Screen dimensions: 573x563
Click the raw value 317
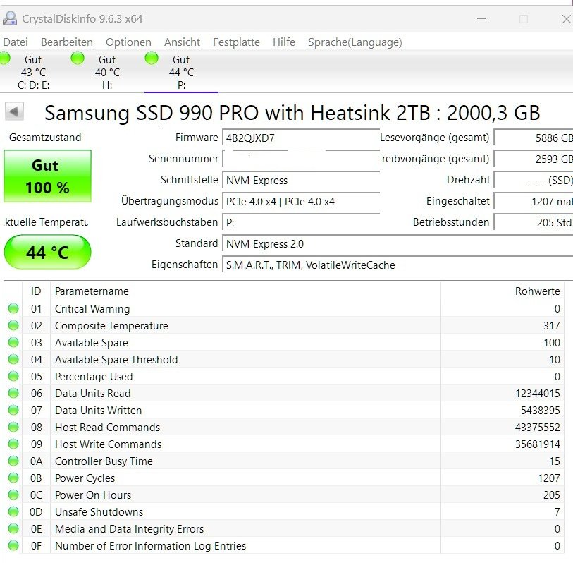coord(551,325)
